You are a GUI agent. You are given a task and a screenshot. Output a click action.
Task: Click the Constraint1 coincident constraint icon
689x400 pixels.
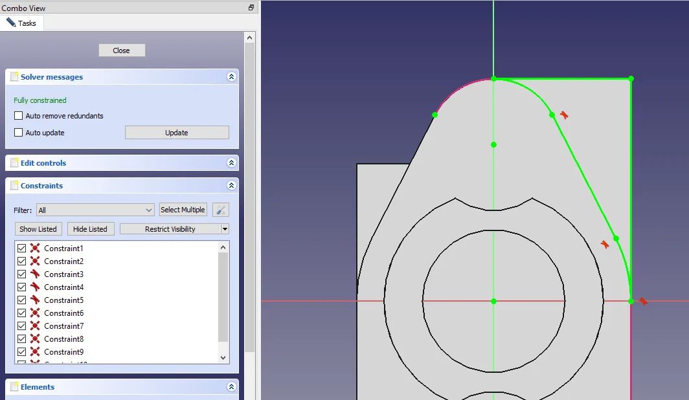pos(35,249)
